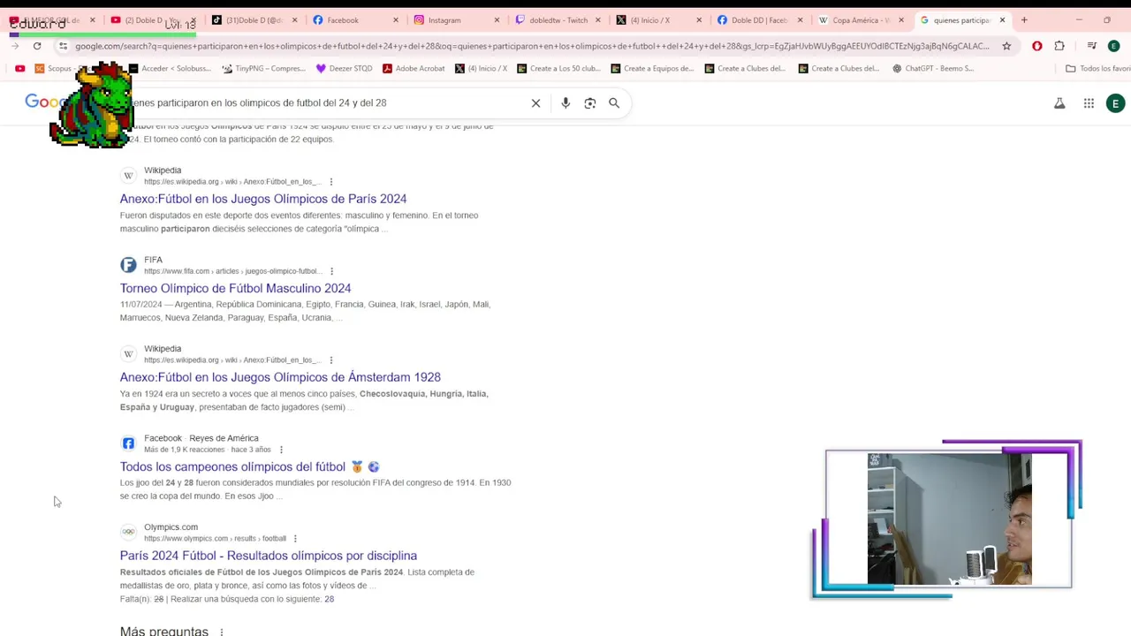Open the TinyPNG bookmark

click(263, 68)
